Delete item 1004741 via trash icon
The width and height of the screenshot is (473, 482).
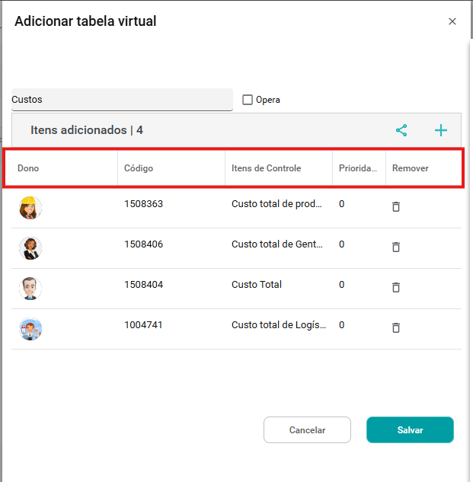(396, 327)
